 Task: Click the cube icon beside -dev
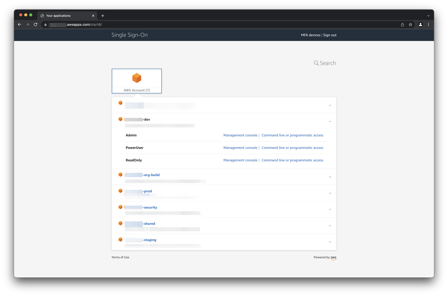tap(120, 119)
